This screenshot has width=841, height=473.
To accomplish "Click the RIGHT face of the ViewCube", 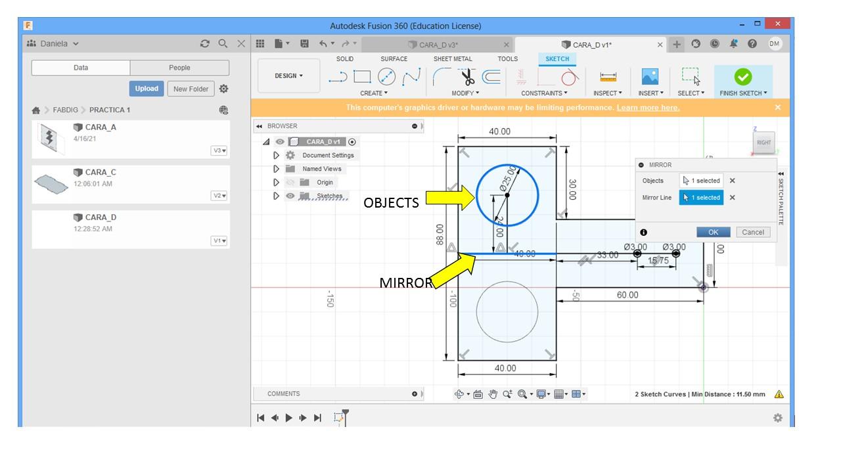I will click(764, 143).
